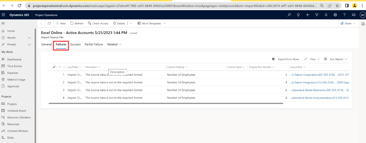
Task: Switch to the Success tab
Action: click(75, 44)
